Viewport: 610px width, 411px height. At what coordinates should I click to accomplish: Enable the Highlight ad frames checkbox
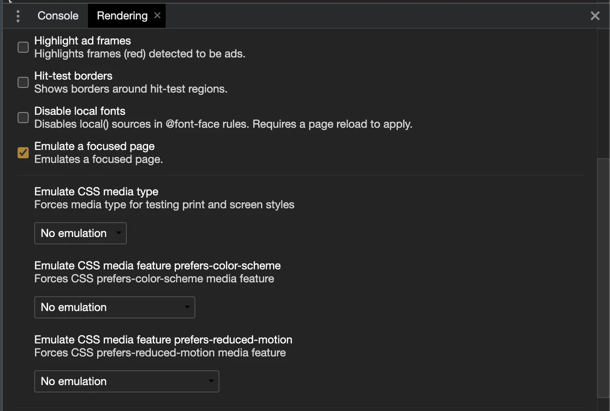(x=23, y=47)
